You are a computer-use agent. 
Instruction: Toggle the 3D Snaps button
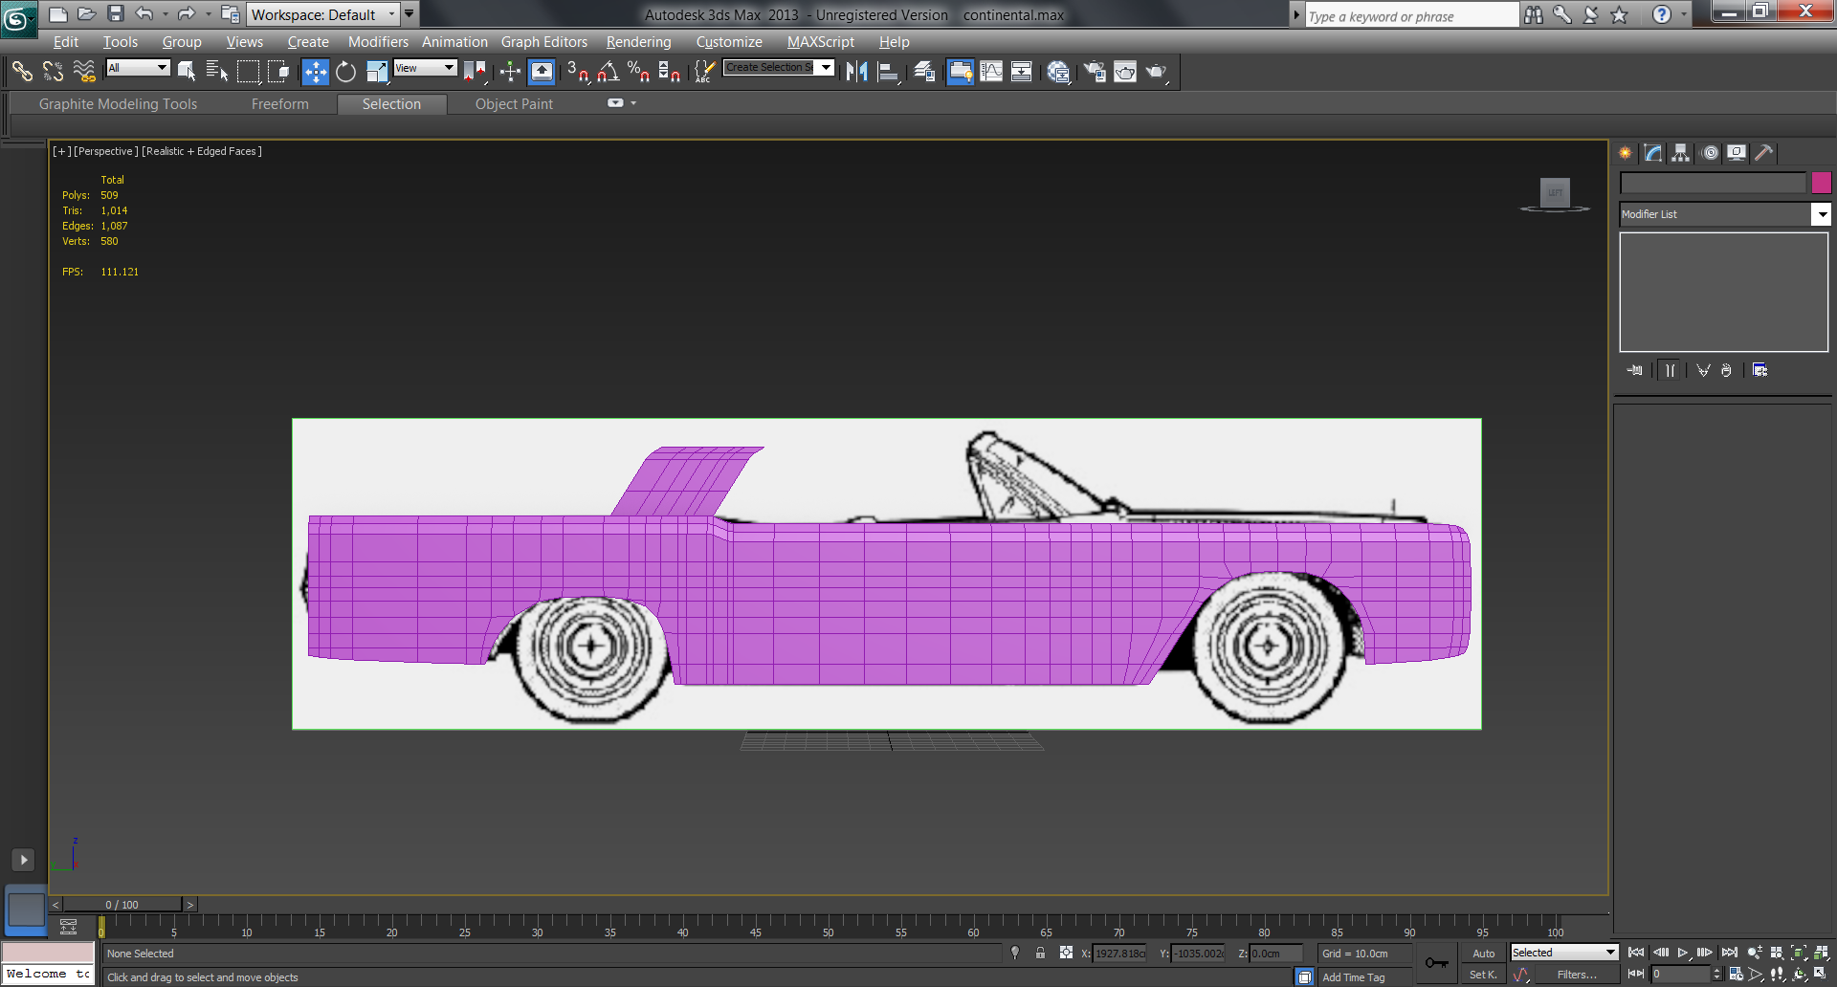[577, 72]
